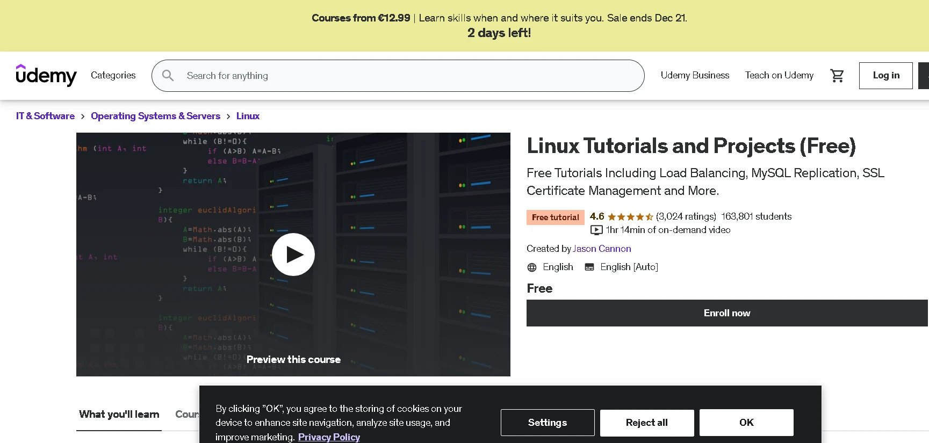Click the Enroll now button
Viewport: 929px width, 443px height.
click(726, 313)
